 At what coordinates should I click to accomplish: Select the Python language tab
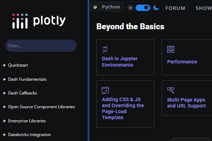(x=107, y=7)
